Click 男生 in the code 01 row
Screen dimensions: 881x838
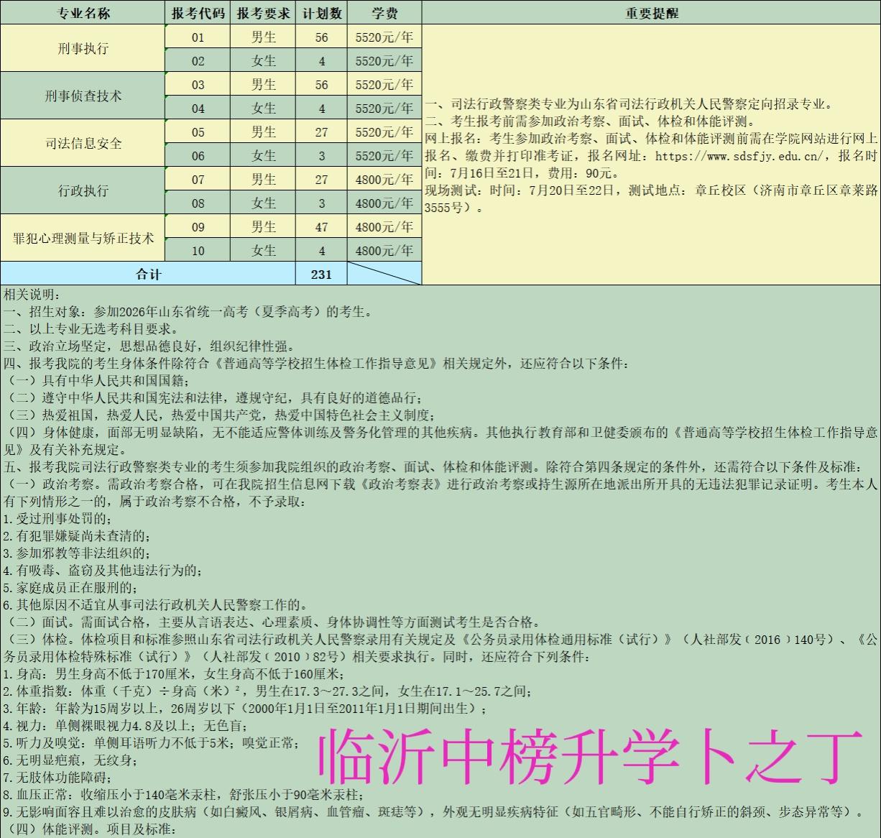point(263,37)
